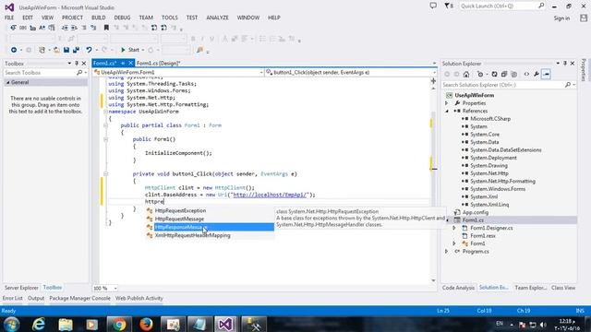The height and width of the screenshot is (332, 591).
Task: Expand the Form1 class node
Action: 454,243
